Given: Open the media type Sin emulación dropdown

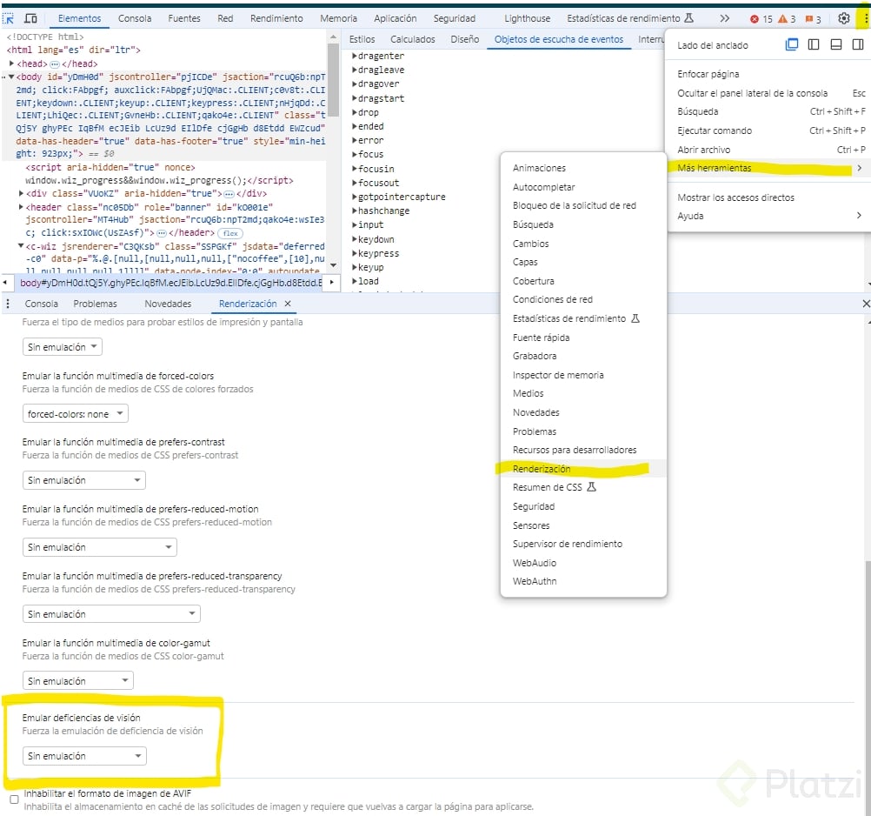Looking at the screenshot, I should (x=63, y=347).
